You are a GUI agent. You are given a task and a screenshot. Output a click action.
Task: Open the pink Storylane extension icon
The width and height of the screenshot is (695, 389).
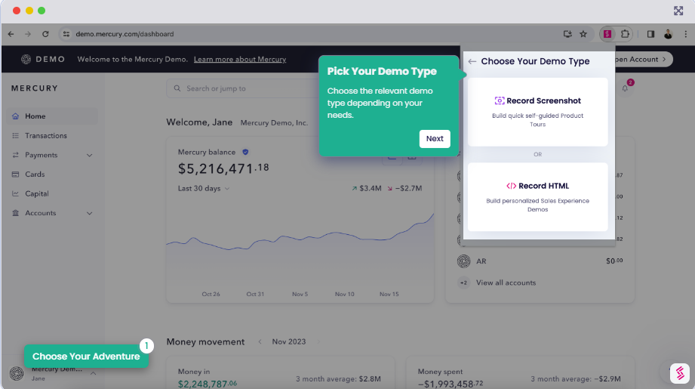click(x=607, y=34)
